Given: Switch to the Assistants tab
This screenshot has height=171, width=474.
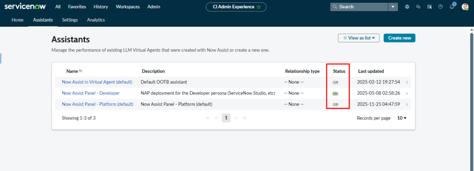Looking at the screenshot, I should pyautogui.click(x=43, y=20).
